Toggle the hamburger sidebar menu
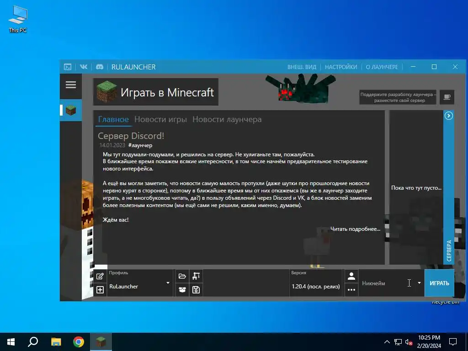 71,85
